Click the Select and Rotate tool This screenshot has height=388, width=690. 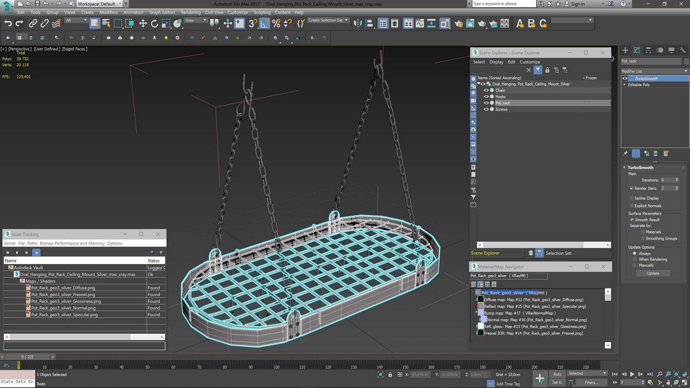[x=155, y=24]
